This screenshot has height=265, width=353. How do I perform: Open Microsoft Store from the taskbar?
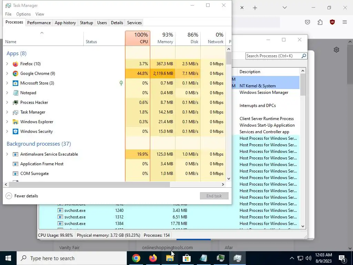pyautogui.click(x=186, y=258)
